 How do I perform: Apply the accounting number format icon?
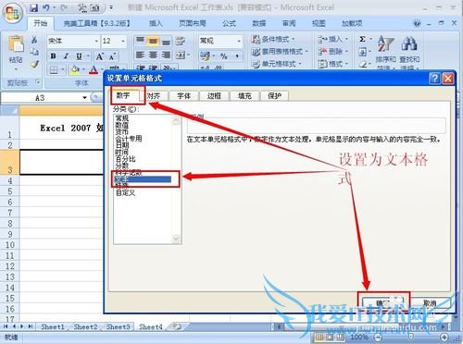tap(205, 55)
